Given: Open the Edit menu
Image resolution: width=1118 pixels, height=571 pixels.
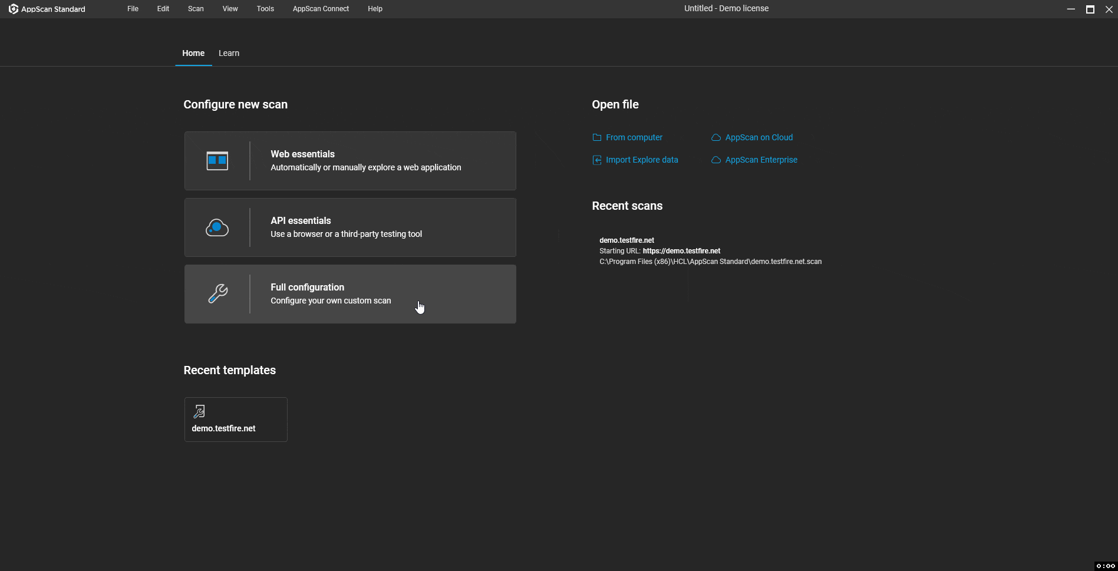Looking at the screenshot, I should (163, 9).
